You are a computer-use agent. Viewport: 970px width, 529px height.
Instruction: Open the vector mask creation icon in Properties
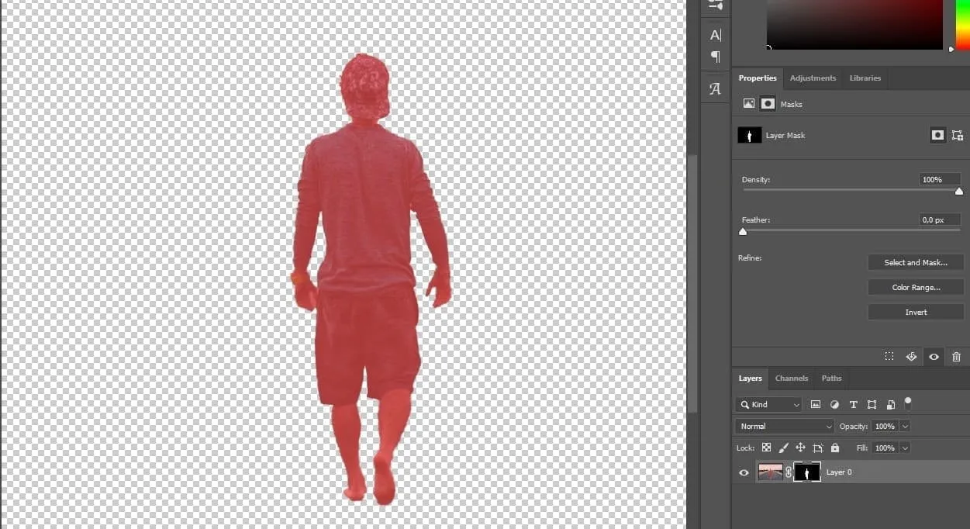[x=957, y=135]
